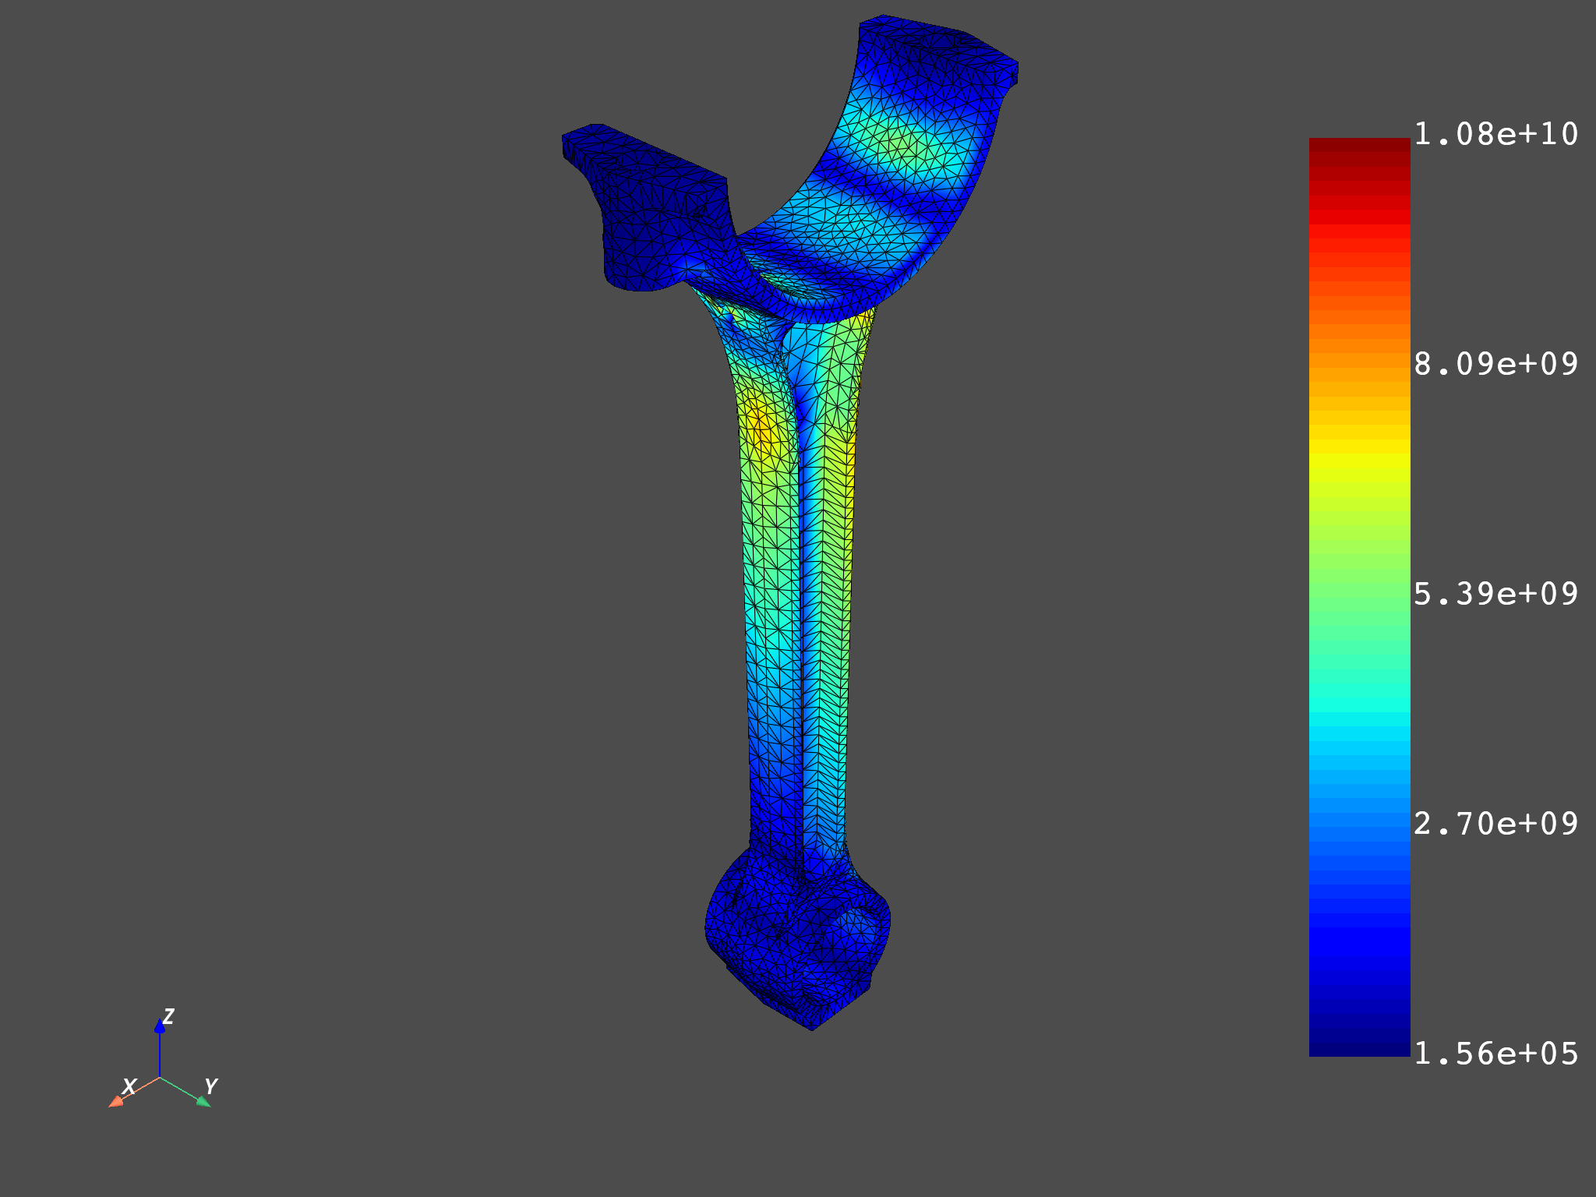Click the maximum value label 1.08e+10
Screen dimensions: 1596x1197
[x=1495, y=134]
